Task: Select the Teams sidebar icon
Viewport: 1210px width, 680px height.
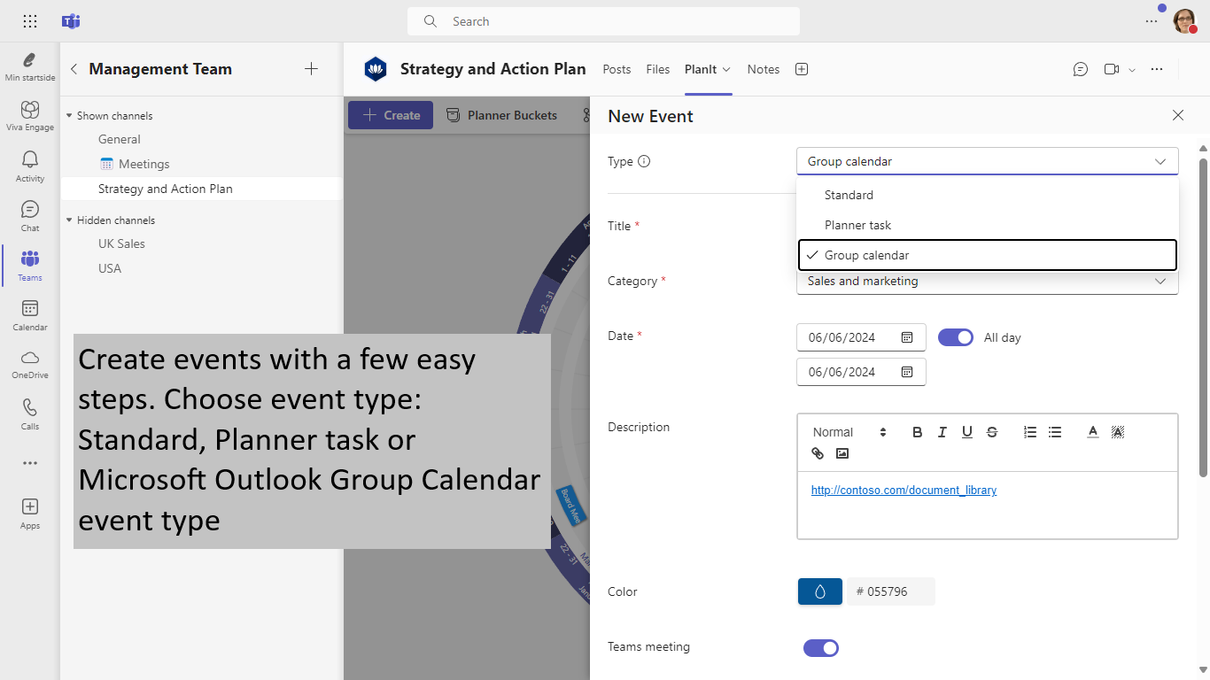Action: pos(30,265)
